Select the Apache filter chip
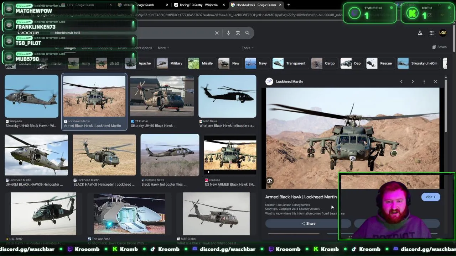This screenshot has width=456, height=256. pos(138,63)
